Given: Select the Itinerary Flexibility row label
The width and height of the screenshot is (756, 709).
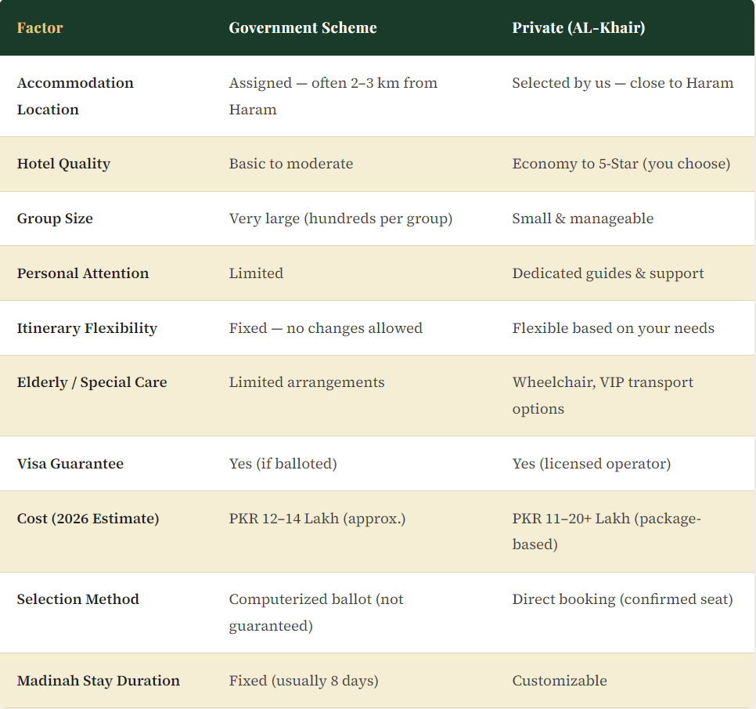Looking at the screenshot, I should point(87,328).
